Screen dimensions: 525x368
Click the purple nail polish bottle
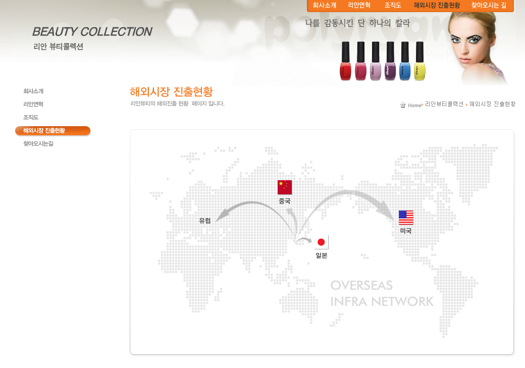tap(390, 62)
